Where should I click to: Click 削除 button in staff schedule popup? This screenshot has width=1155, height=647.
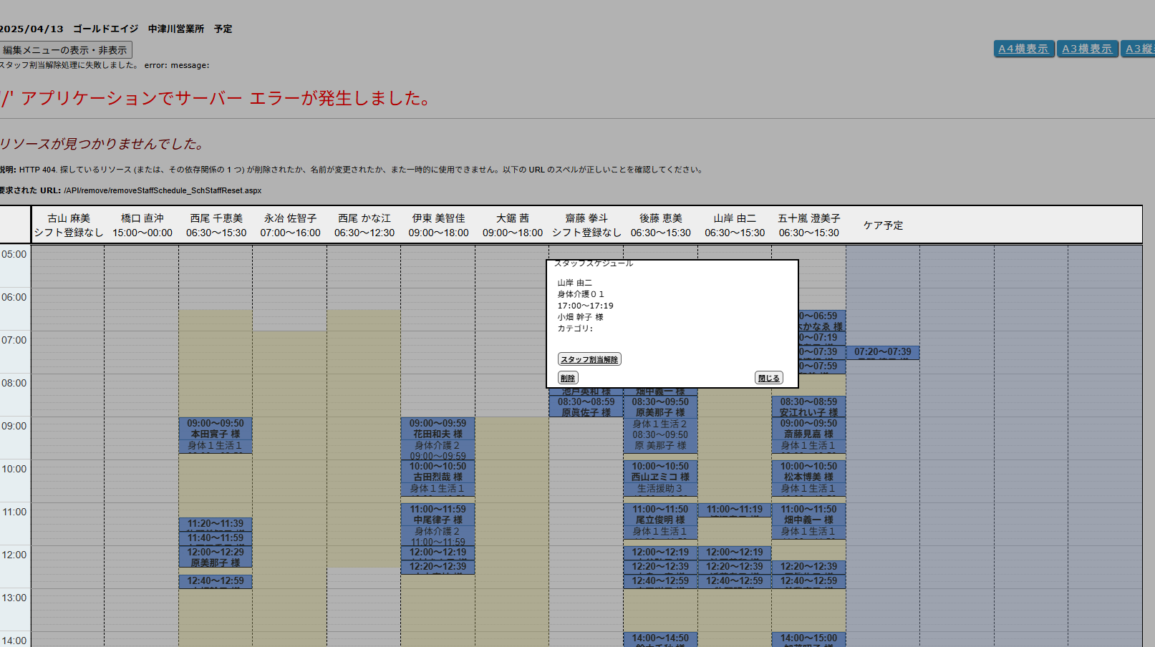click(x=568, y=378)
